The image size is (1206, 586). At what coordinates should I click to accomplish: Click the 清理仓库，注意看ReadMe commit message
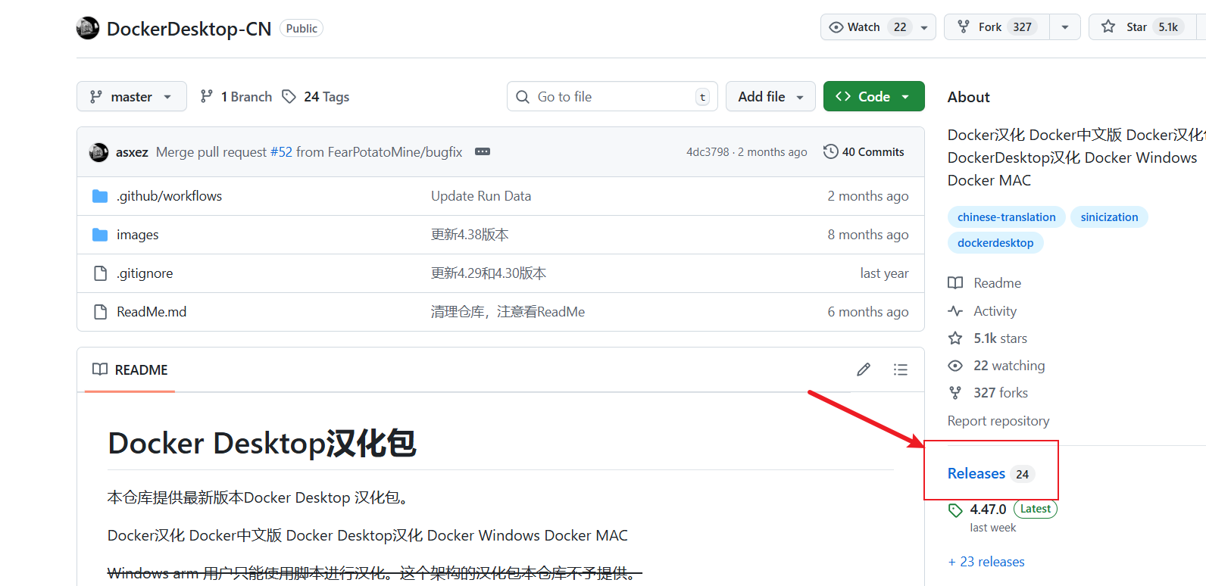click(508, 312)
